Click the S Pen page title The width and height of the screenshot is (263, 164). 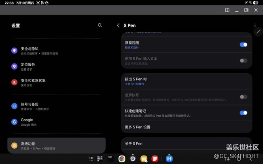coord(129,25)
